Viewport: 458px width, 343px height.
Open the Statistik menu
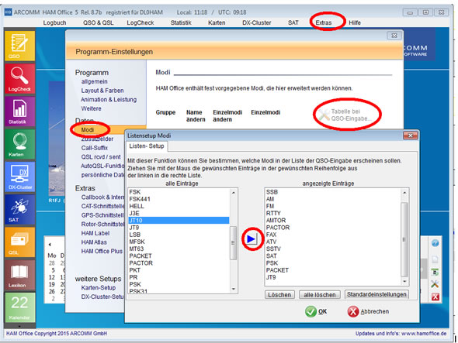(181, 22)
